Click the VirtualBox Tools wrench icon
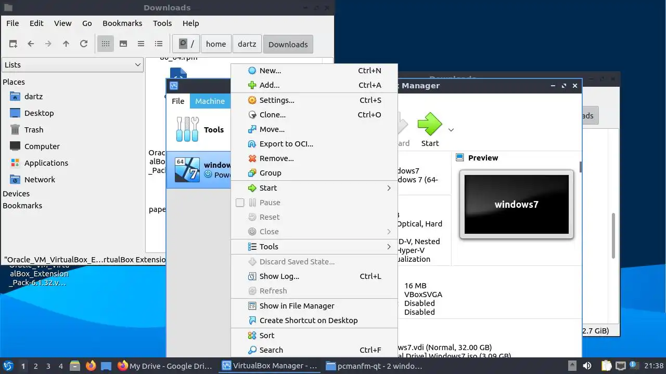Image resolution: width=666 pixels, height=374 pixels. 187,129
